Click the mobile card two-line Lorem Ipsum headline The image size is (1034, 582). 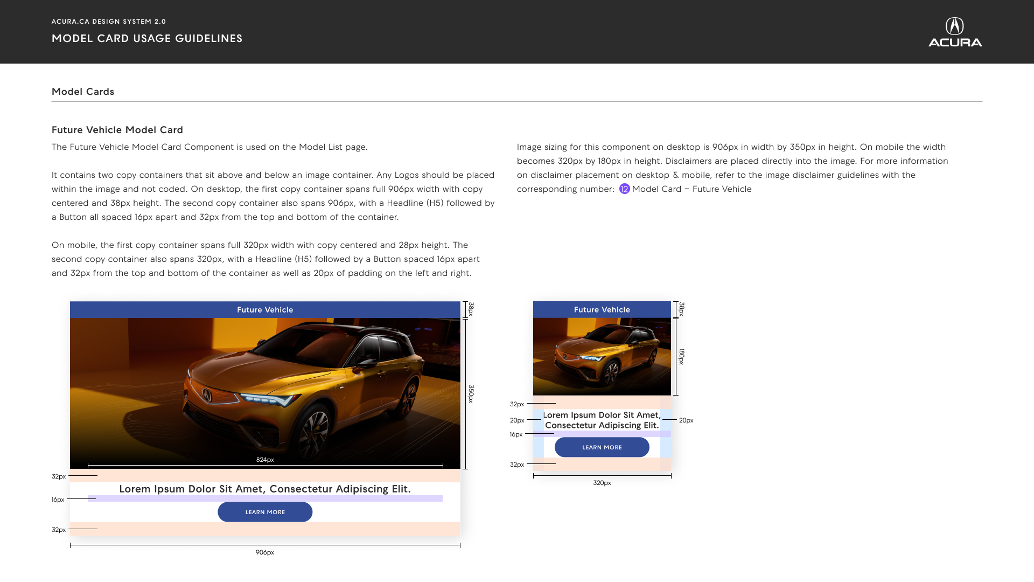click(x=602, y=420)
